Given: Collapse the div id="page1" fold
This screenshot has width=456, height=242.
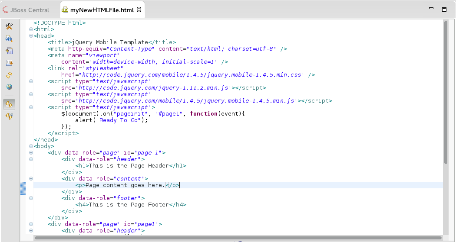Looking at the screenshot, I should pyautogui.click(x=31, y=224).
